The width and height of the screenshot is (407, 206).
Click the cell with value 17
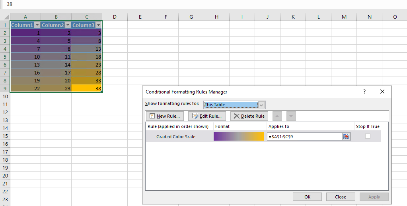point(56,72)
